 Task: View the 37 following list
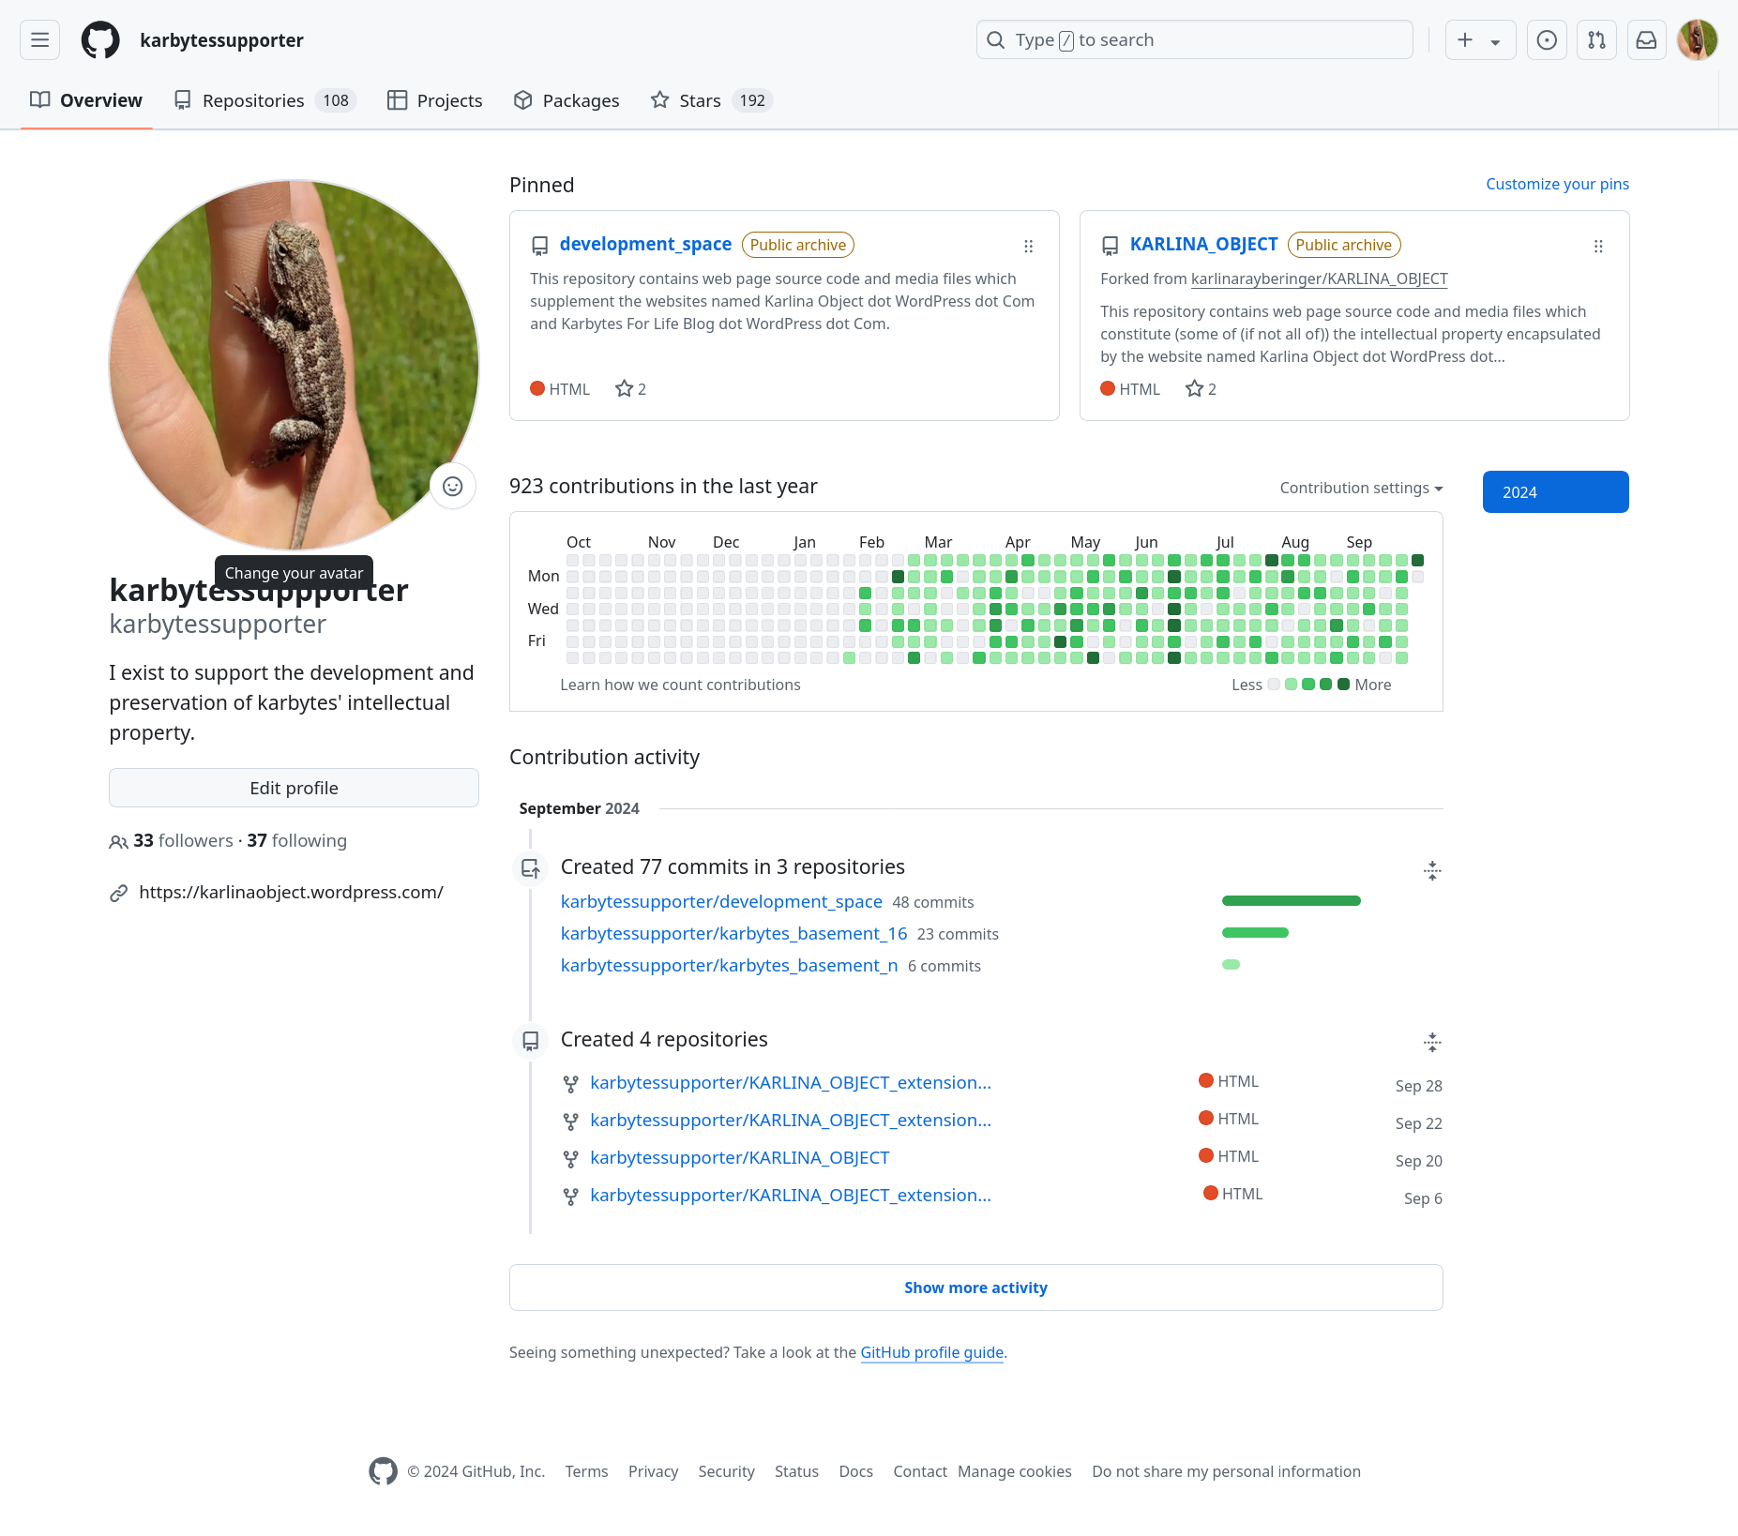tap(296, 841)
